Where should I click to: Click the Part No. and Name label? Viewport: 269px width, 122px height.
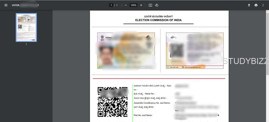[143, 115]
